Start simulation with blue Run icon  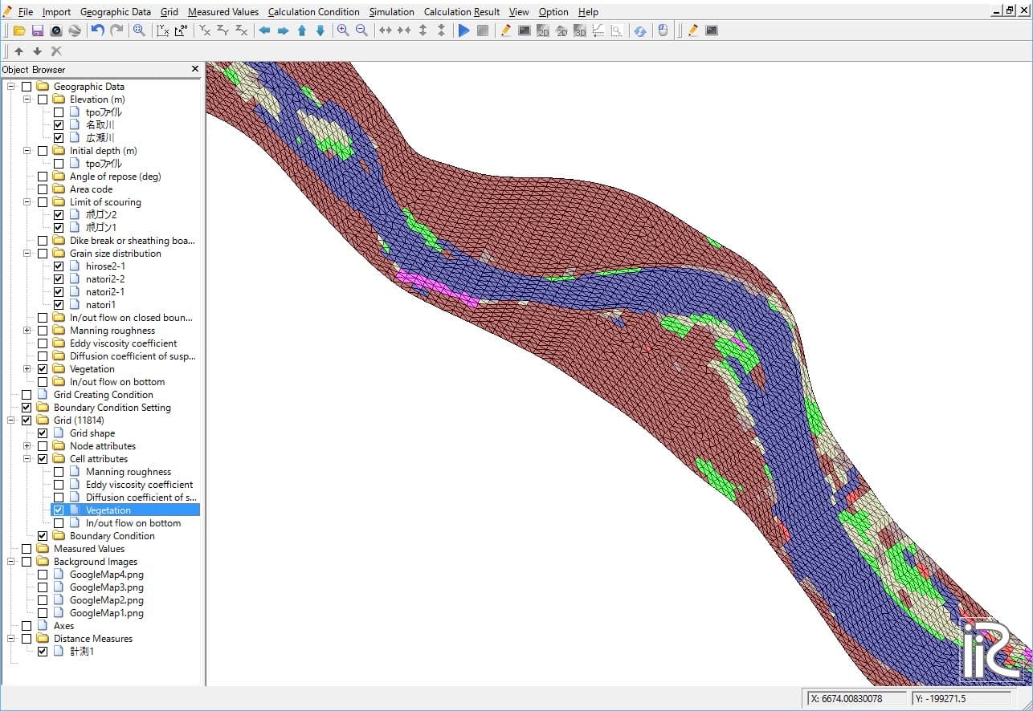[x=463, y=30]
